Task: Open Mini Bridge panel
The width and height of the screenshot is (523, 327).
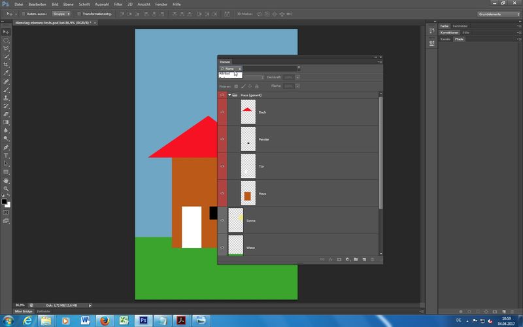Action: (22, 311)
